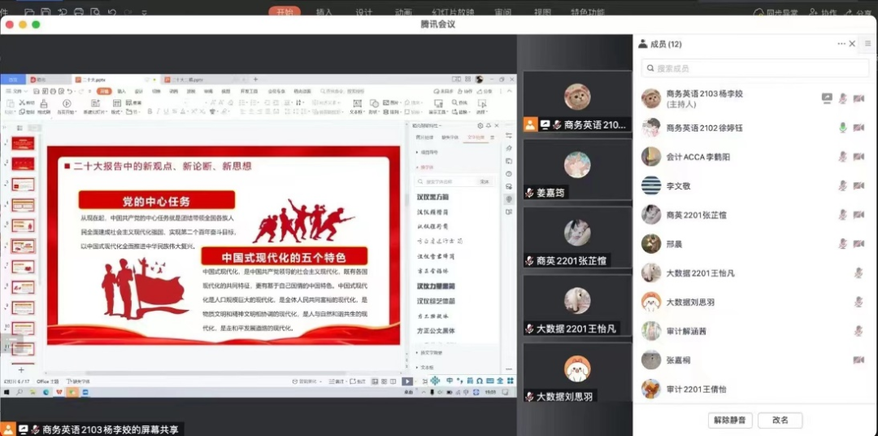Screen dimensions: 878x436
Task: Click the 解除静音 (unmute) button
Action: pos(730,420)
